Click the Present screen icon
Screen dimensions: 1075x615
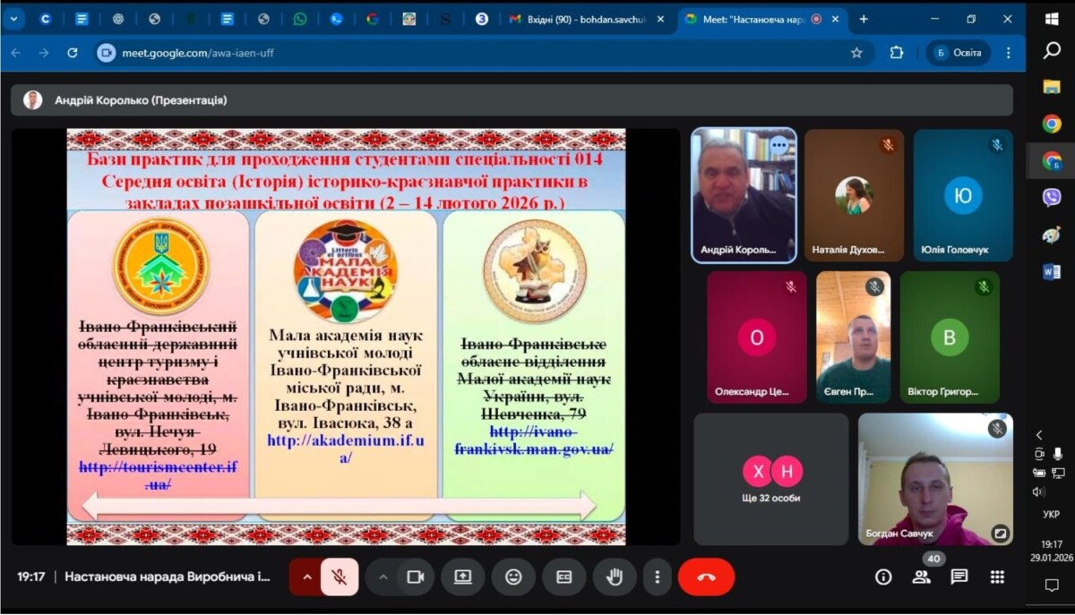(463, 577)
